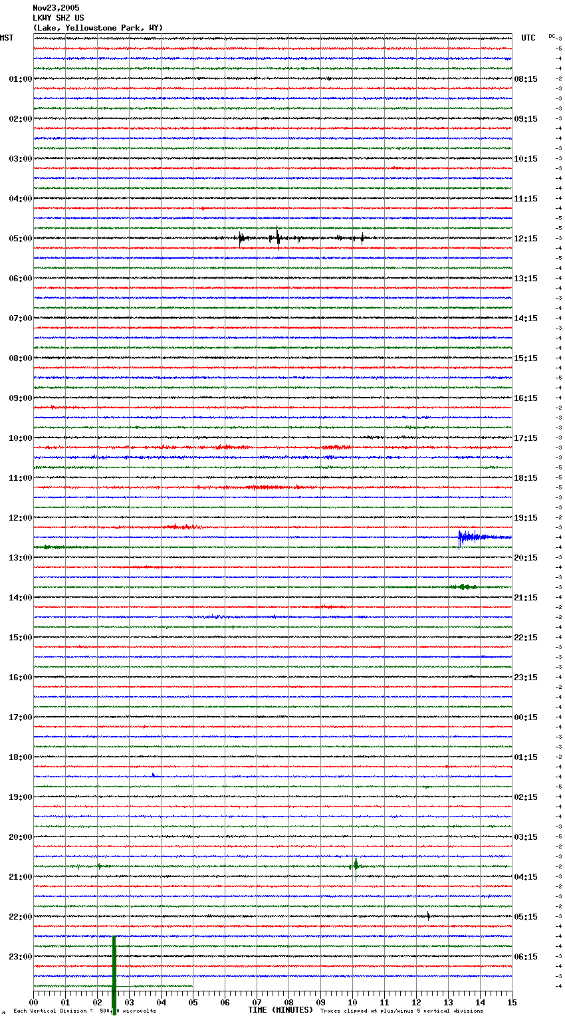The height and width of the screenshot is (1020, 565).
Task: Click the 06:15 UTC time label
Action: coord(526,957)
